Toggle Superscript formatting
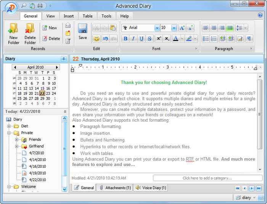267x204 pixels. pyautogui.click(x=159, y=39)
